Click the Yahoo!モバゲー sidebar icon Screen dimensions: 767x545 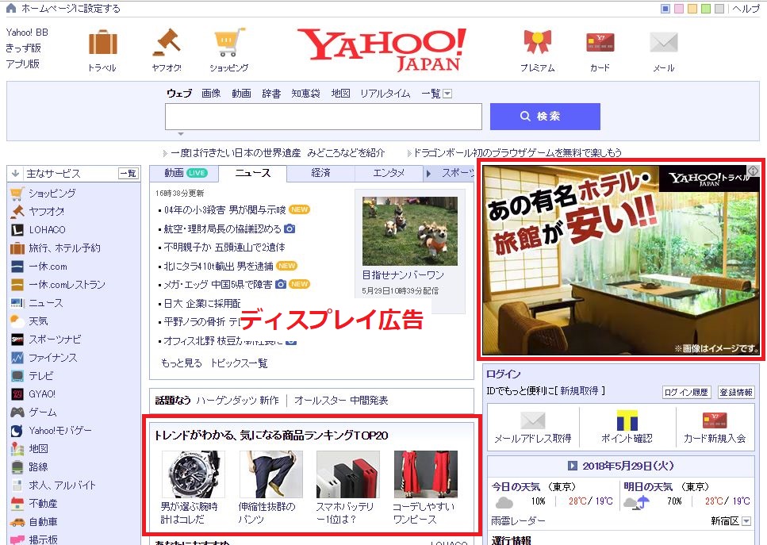tap(17, 431)
